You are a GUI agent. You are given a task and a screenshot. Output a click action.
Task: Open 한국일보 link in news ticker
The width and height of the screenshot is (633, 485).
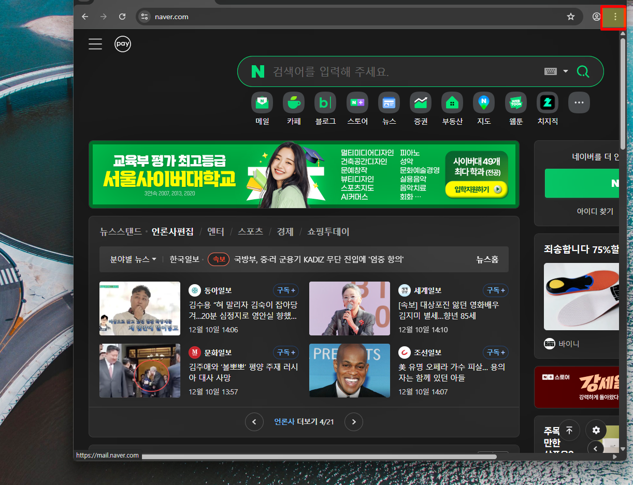184,259
